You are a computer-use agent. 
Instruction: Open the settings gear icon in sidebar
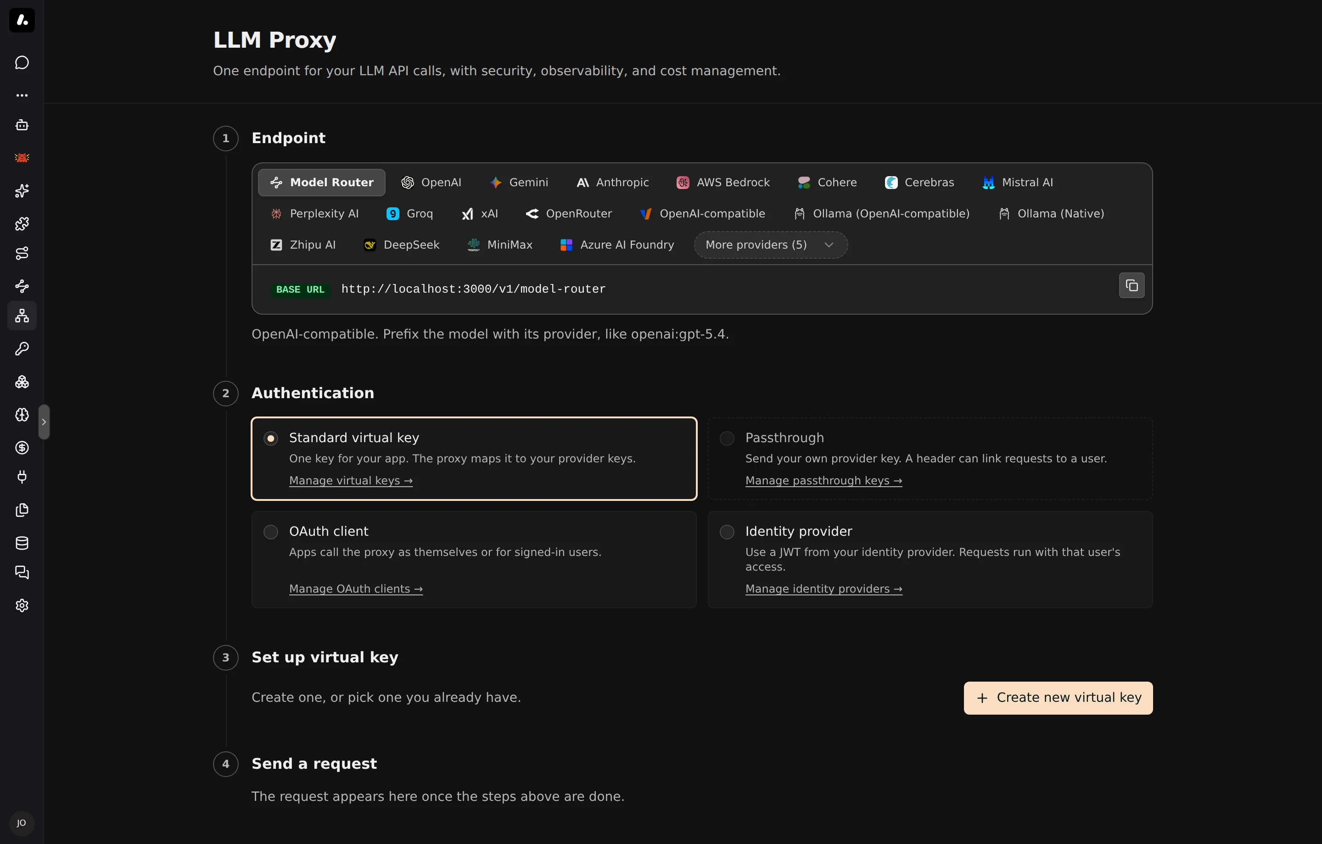[22, 606]
